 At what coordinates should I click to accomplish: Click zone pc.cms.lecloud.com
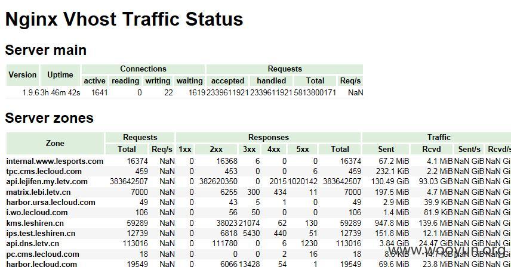43,254
